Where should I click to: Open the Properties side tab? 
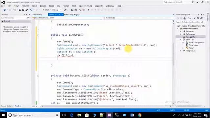point(208,17)
